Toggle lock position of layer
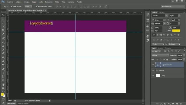Viewport: 186px width, 105px height. click(x=164, y=60)
